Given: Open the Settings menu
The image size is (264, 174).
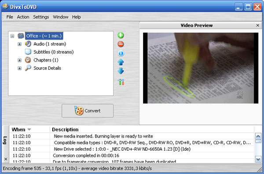Looking at the screenshot, I should tap(41, 17).
